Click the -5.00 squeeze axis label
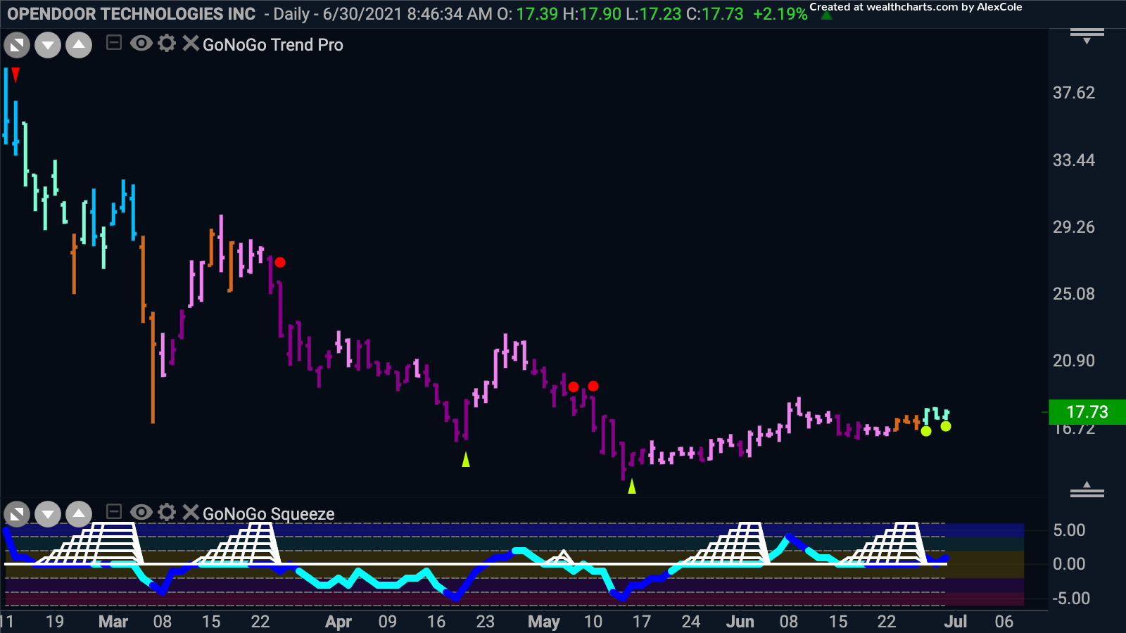 point(1071,599)
